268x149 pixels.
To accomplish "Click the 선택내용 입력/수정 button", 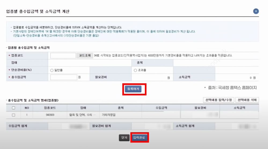I will [x=219, y=100].
